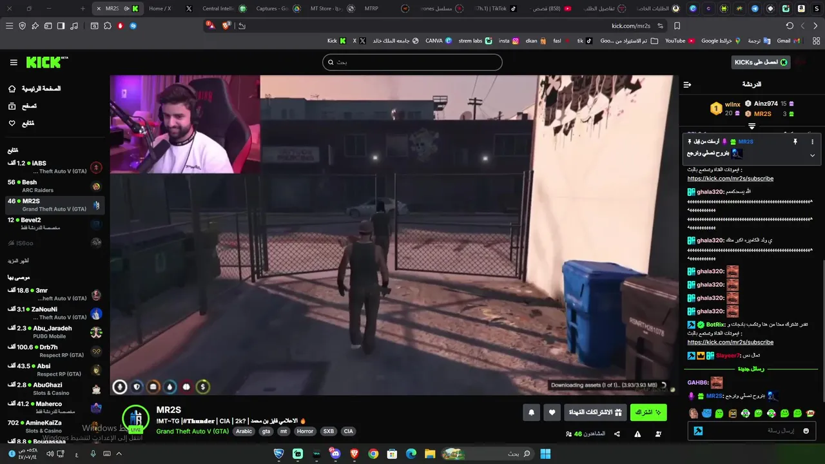Open the Kick hamburger sidebar menu
The width and height of the screenshot is (825, 464).
pyautogui.click(x=14, y=63)
